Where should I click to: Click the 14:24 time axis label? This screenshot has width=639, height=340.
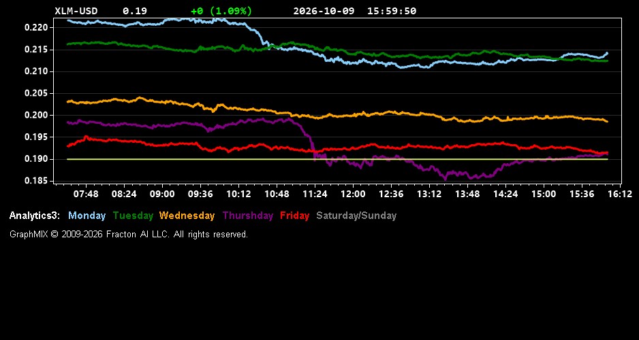click(x=505, y=194)
